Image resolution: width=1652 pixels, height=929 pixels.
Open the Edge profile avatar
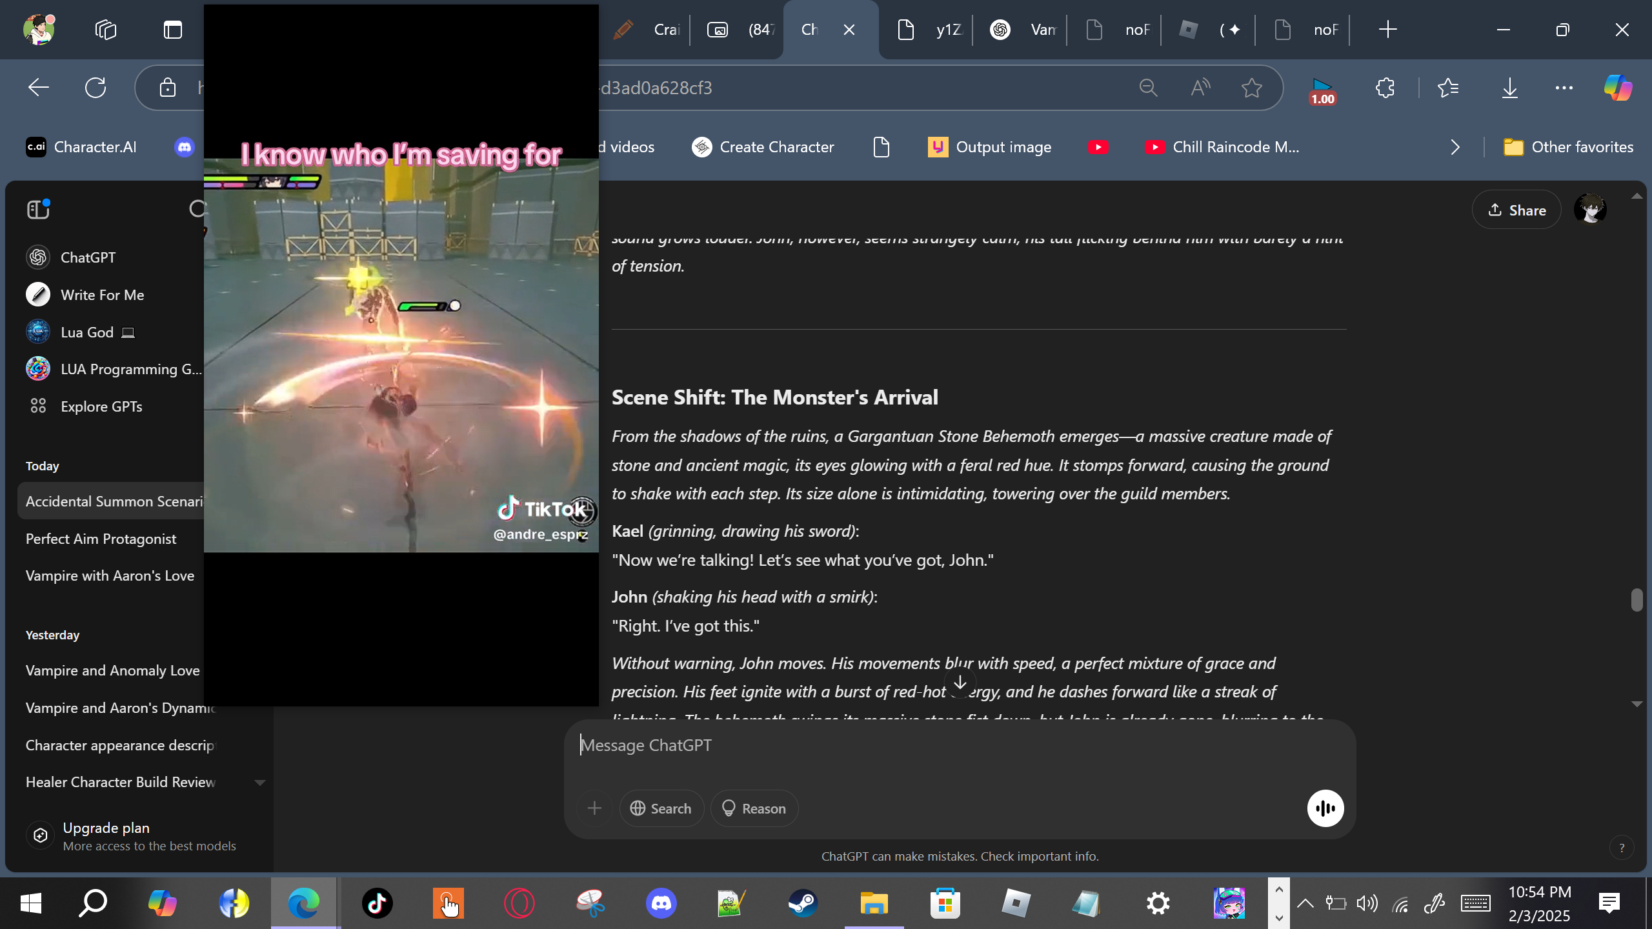(x=39, y=29)
